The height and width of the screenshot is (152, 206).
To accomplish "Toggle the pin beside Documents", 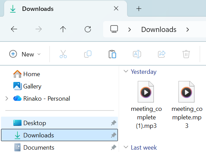I will click(x=113, y=148).
